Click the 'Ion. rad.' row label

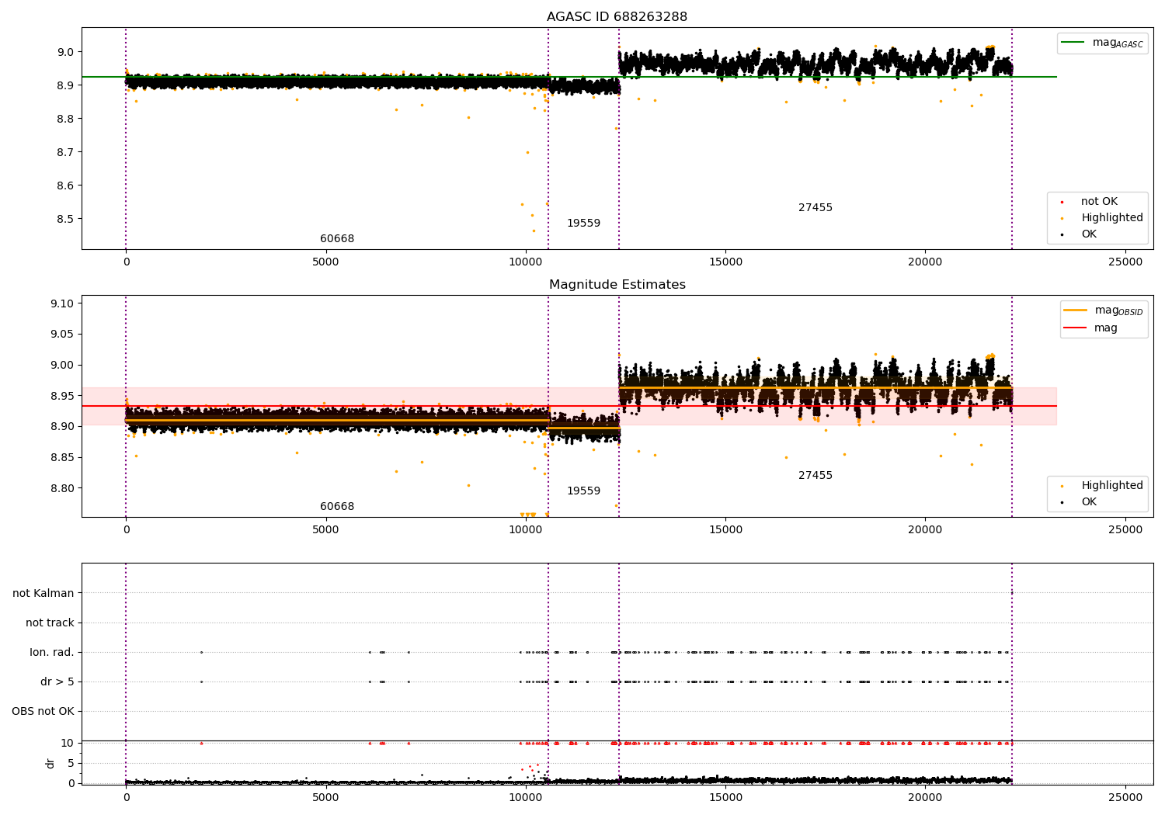pyautogui.click(x=52, y=653)
